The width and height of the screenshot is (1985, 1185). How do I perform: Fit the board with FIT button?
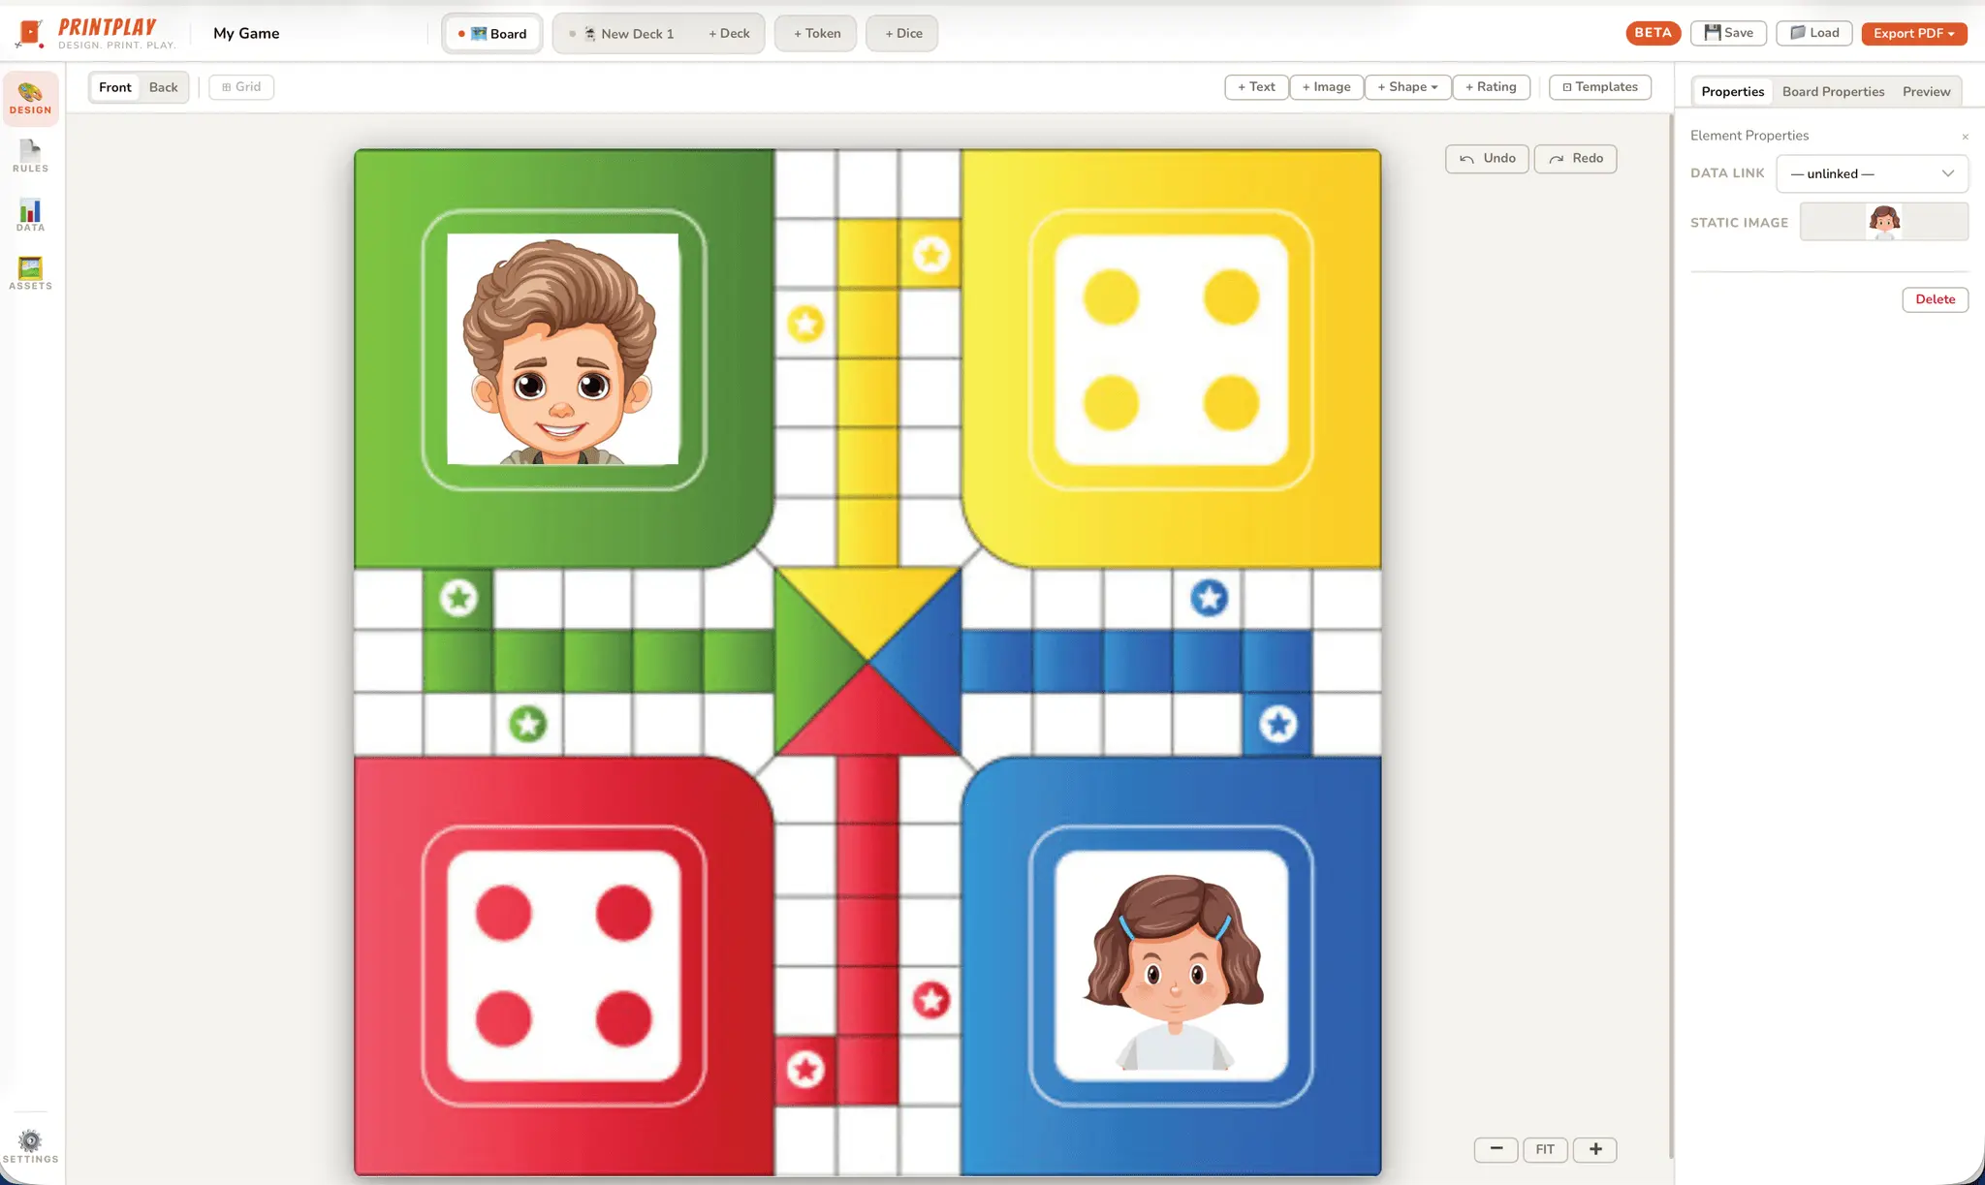tap(1545, 1149)
